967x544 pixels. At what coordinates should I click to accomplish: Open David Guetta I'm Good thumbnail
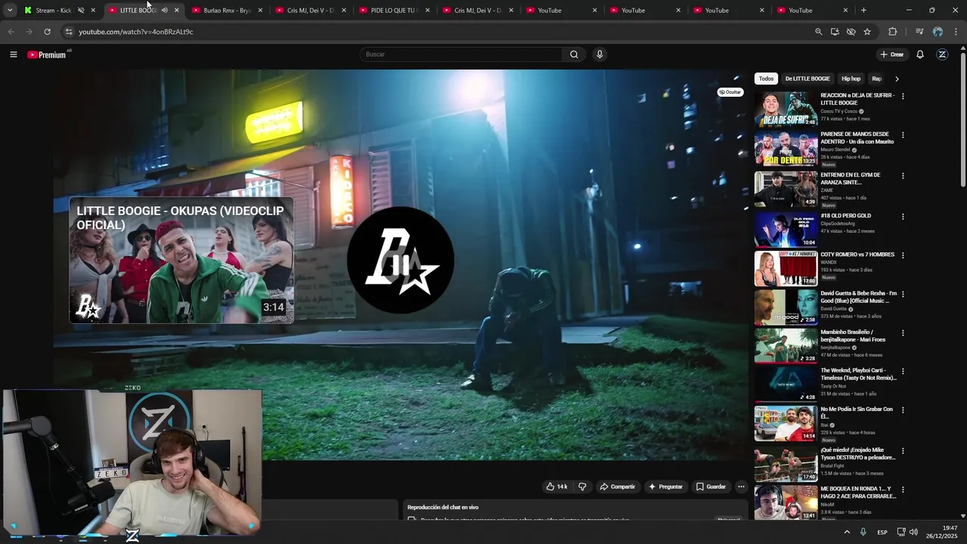786,307
